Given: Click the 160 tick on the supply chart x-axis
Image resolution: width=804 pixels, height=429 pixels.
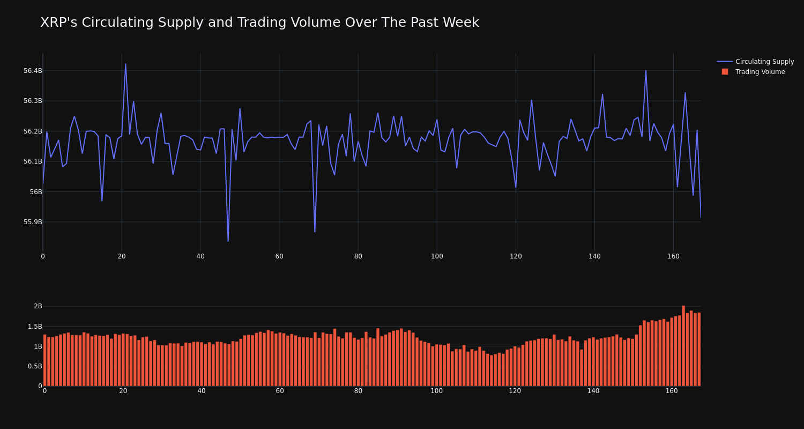Looking at the screenshot, I should 673,256.
